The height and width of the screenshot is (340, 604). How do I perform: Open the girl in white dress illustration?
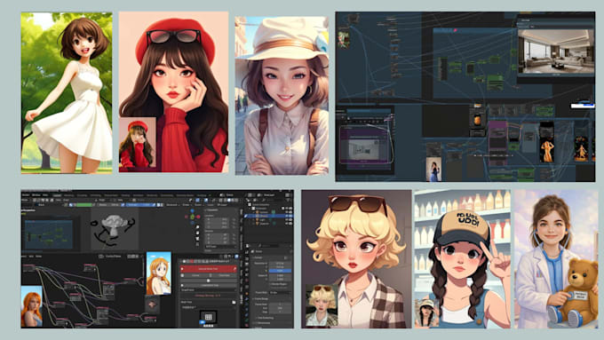(67, 93)
